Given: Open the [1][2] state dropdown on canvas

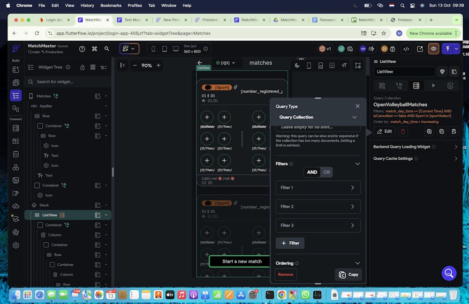Looking at the screenshot, I should 226,63.
